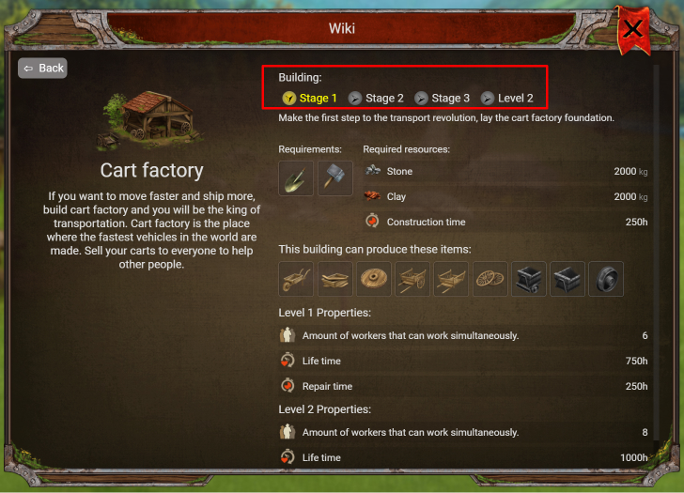The height and width of the screenshot is (493, 684).
Task: Select the Level 2 building option
Action: point(507,98)
